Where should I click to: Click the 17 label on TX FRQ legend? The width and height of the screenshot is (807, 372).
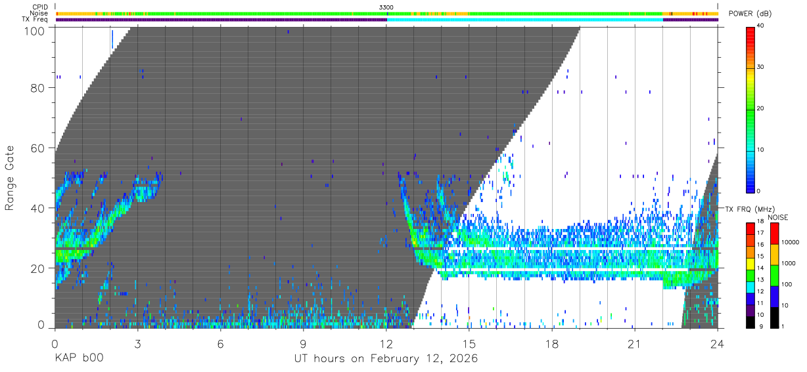tap(761, 233)
